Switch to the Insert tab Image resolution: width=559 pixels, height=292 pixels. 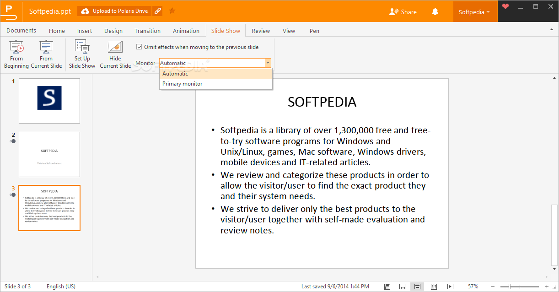85,31
